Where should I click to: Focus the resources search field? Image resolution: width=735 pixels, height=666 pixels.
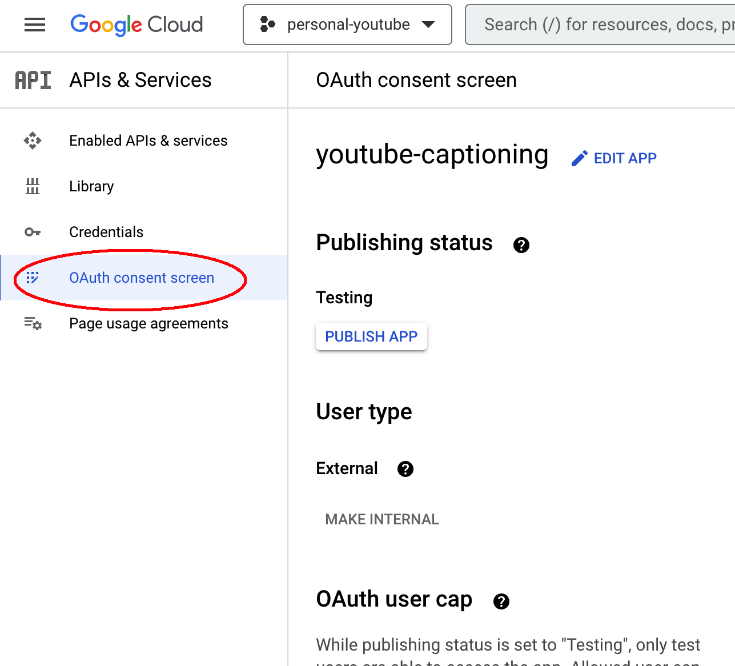(x=600, y=25)
